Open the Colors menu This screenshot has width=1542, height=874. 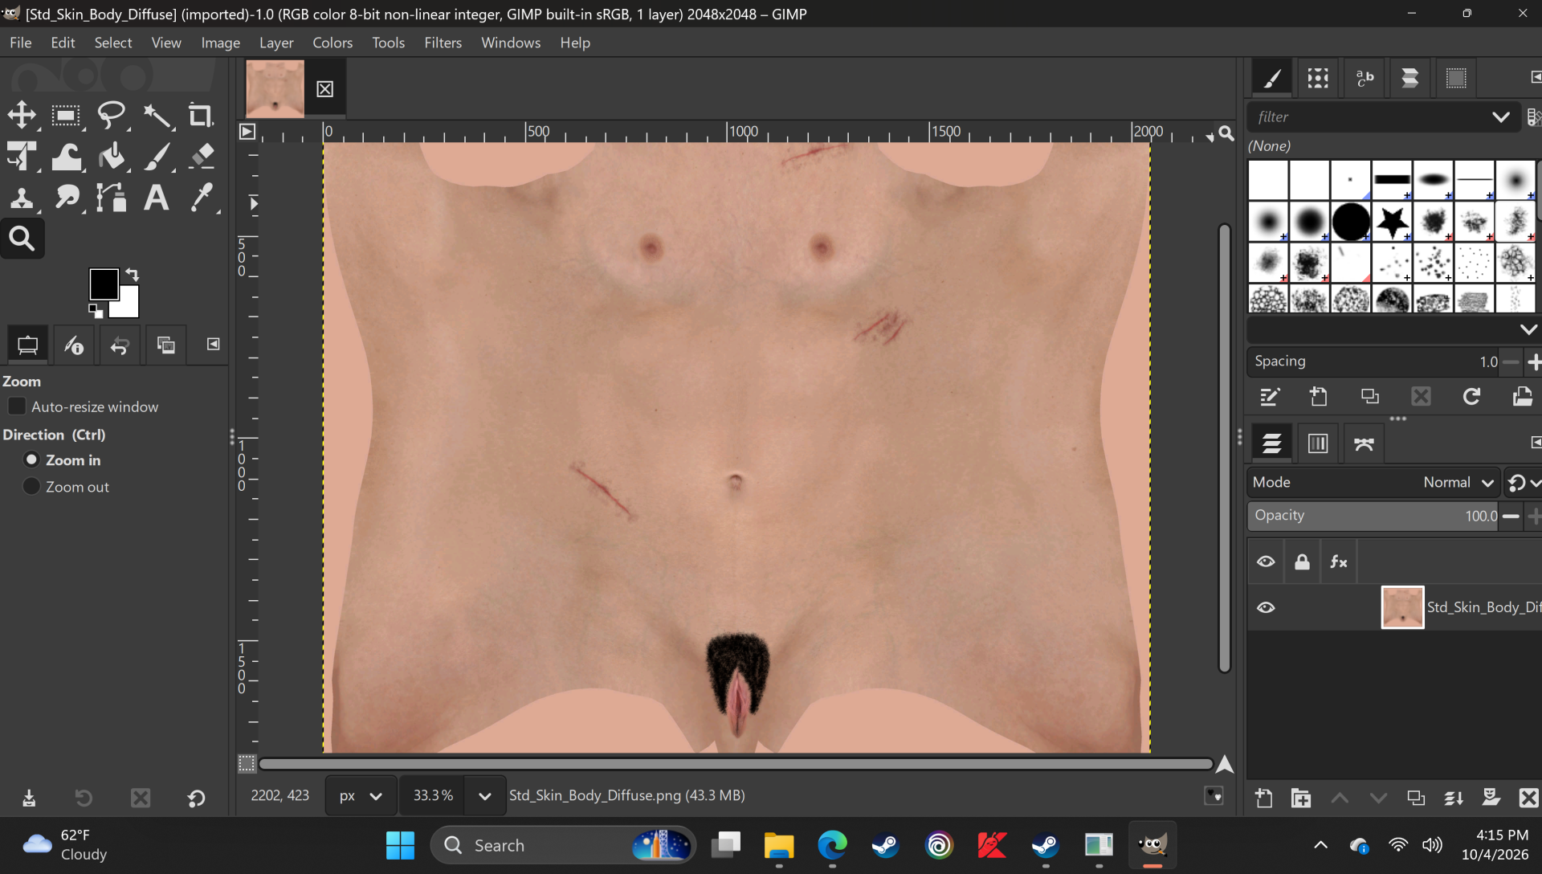[332, 43]
